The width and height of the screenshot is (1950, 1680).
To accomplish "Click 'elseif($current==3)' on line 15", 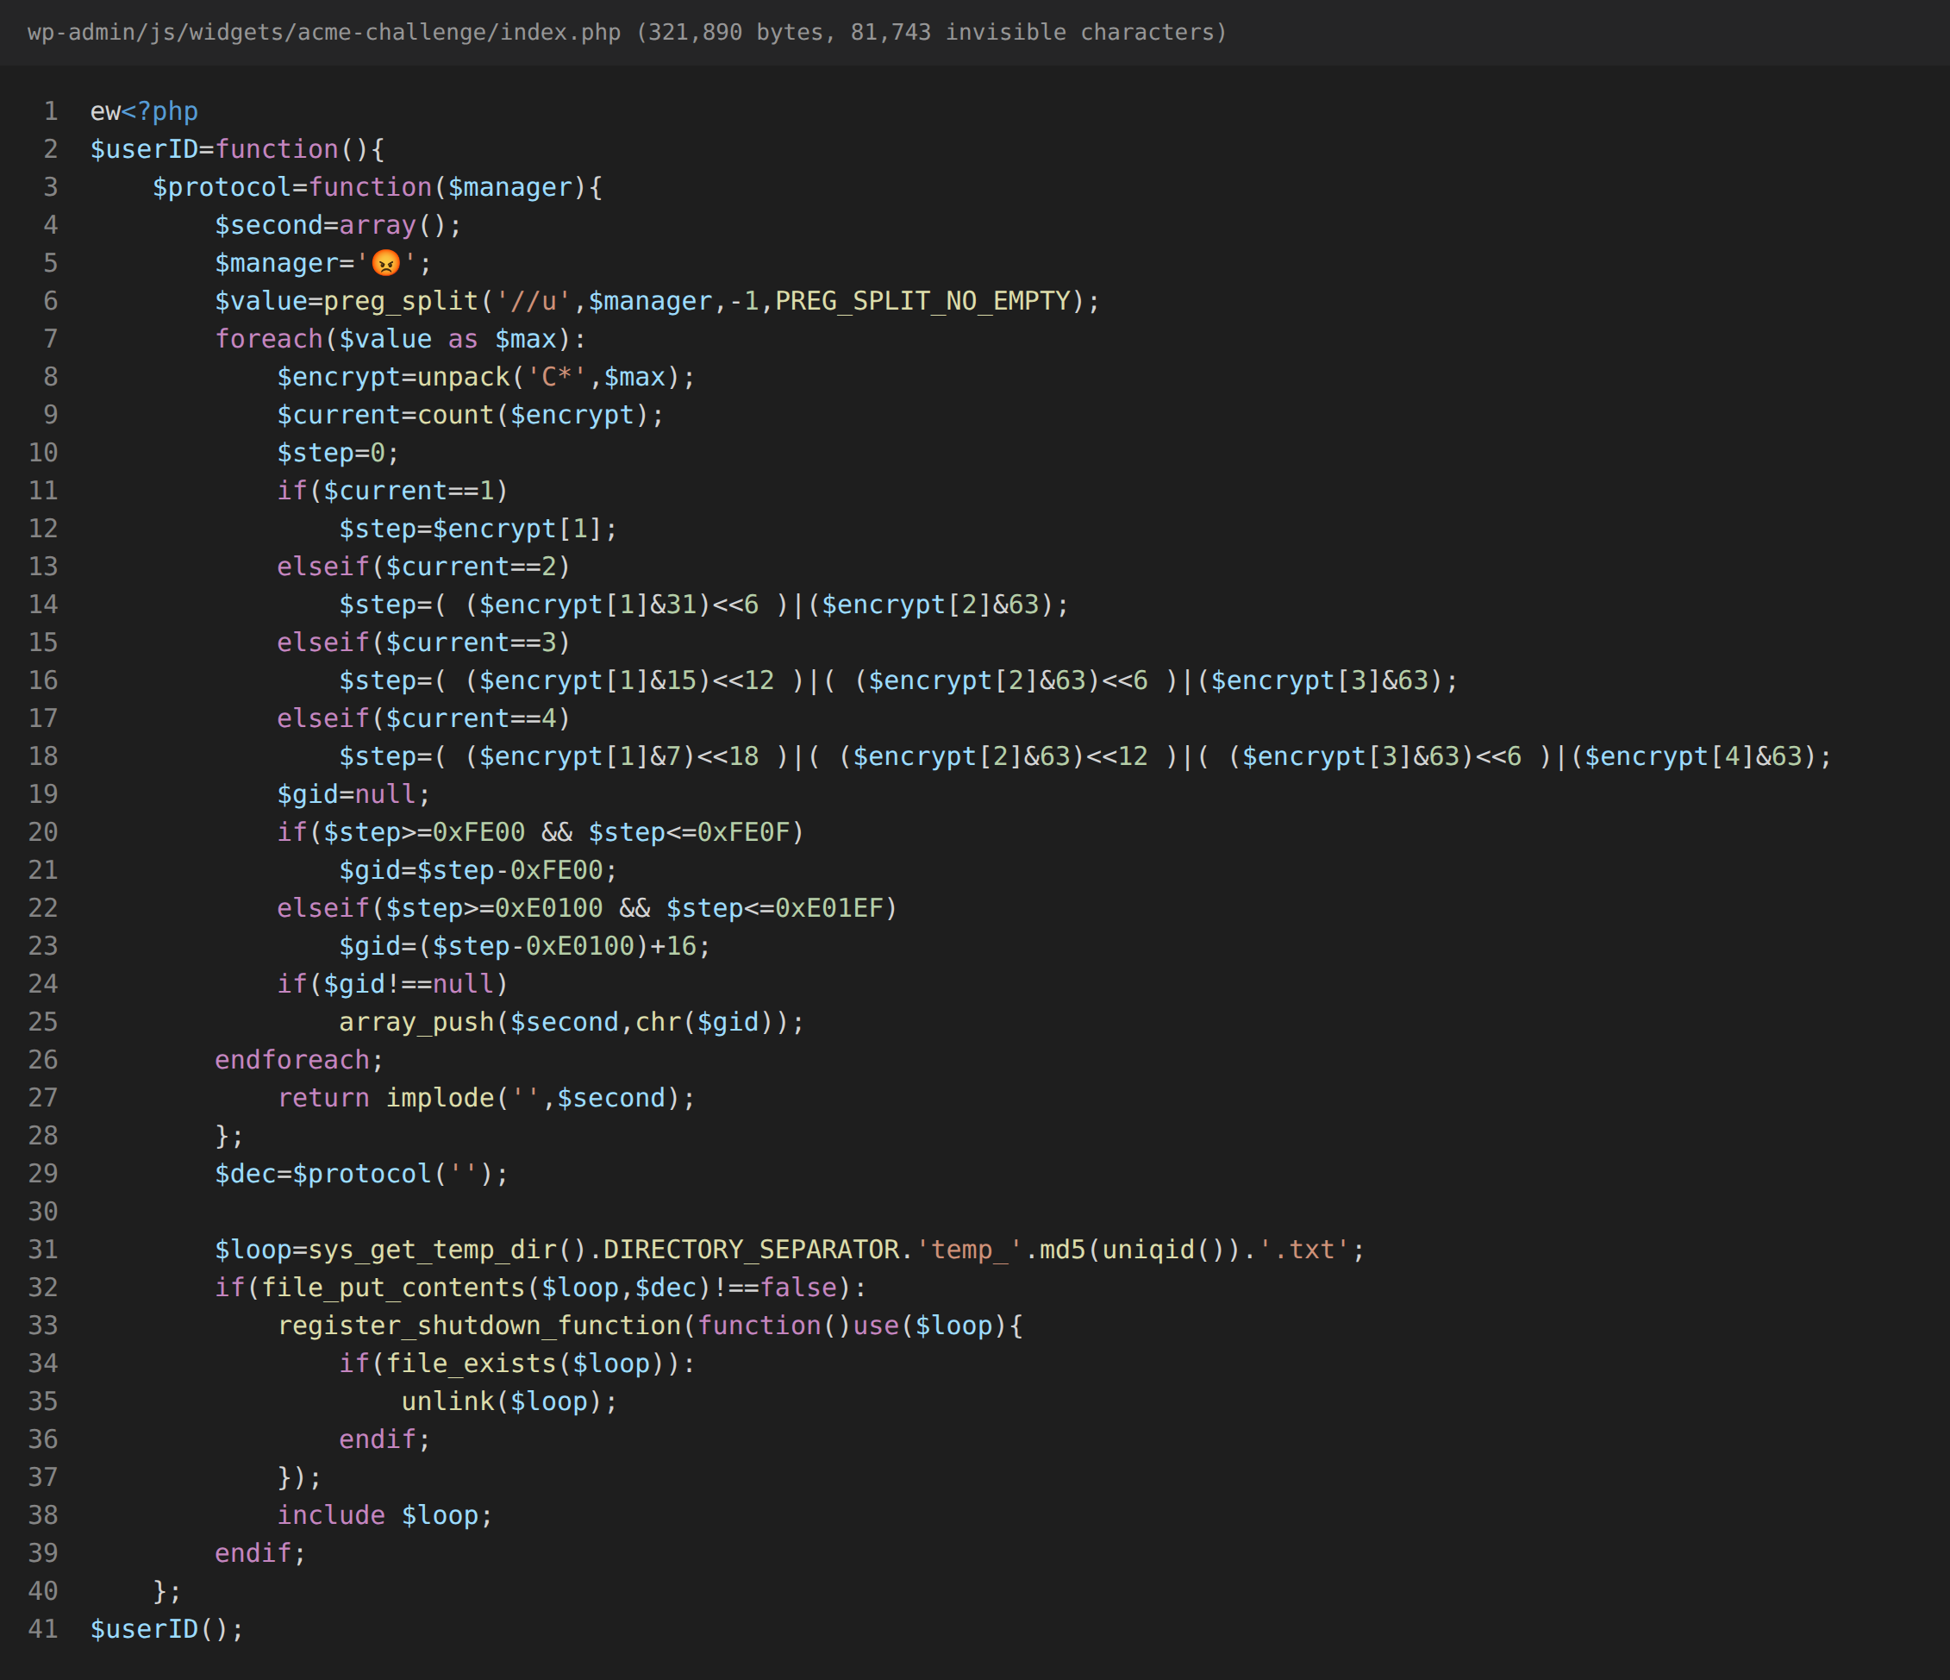I will (424, 643).
